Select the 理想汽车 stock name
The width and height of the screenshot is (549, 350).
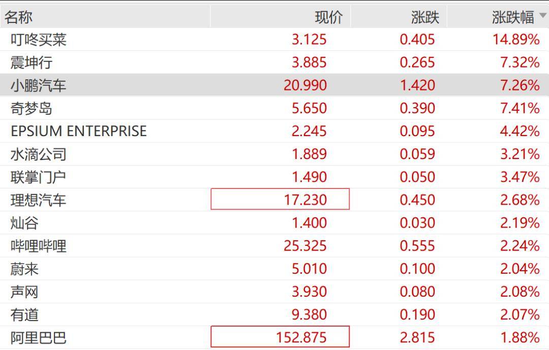point(39,200)
